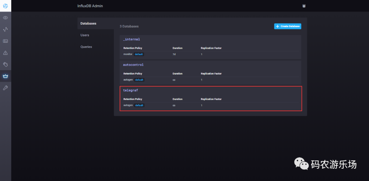The width and height of the screenshot is (369, 181).
Task: Open the Configuration wrench icon
Action: [x=5, y=88]
